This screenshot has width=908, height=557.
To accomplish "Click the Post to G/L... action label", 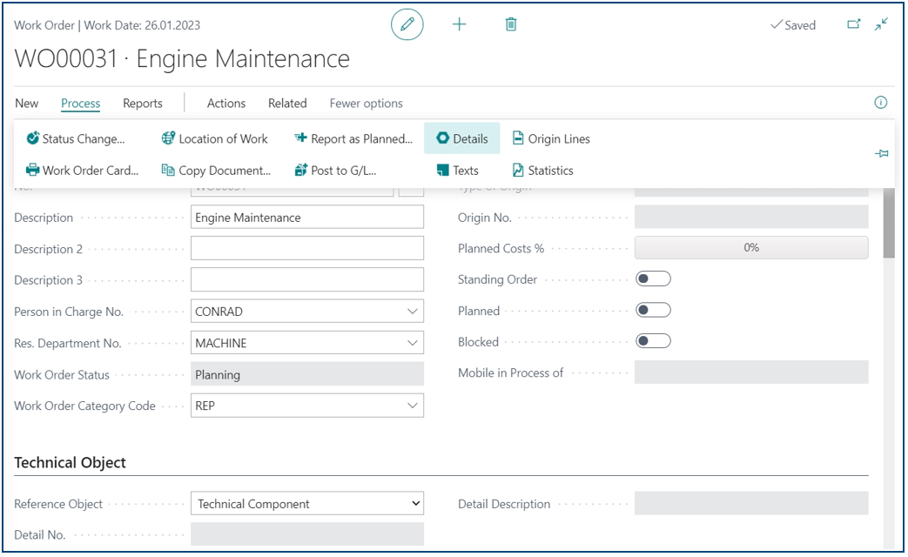I will [343, 171].
